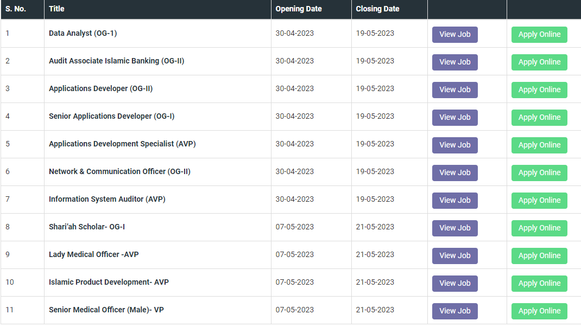Apply online for Senior Applications Developer
The width and height of the screenshot is (581, 327).
coord(539,117)
